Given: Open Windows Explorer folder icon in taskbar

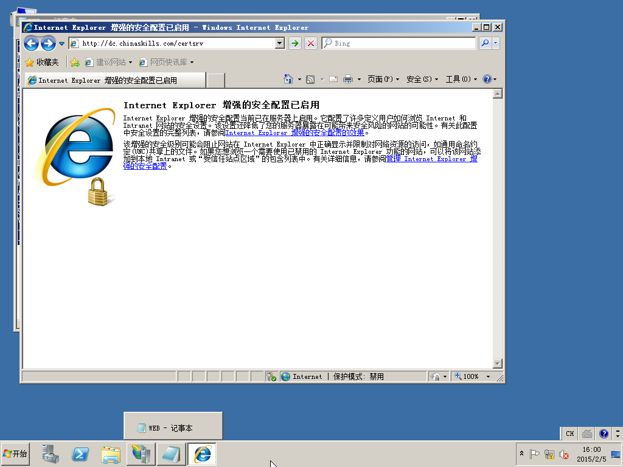Looking at the screenshot, I should (111, 454).
